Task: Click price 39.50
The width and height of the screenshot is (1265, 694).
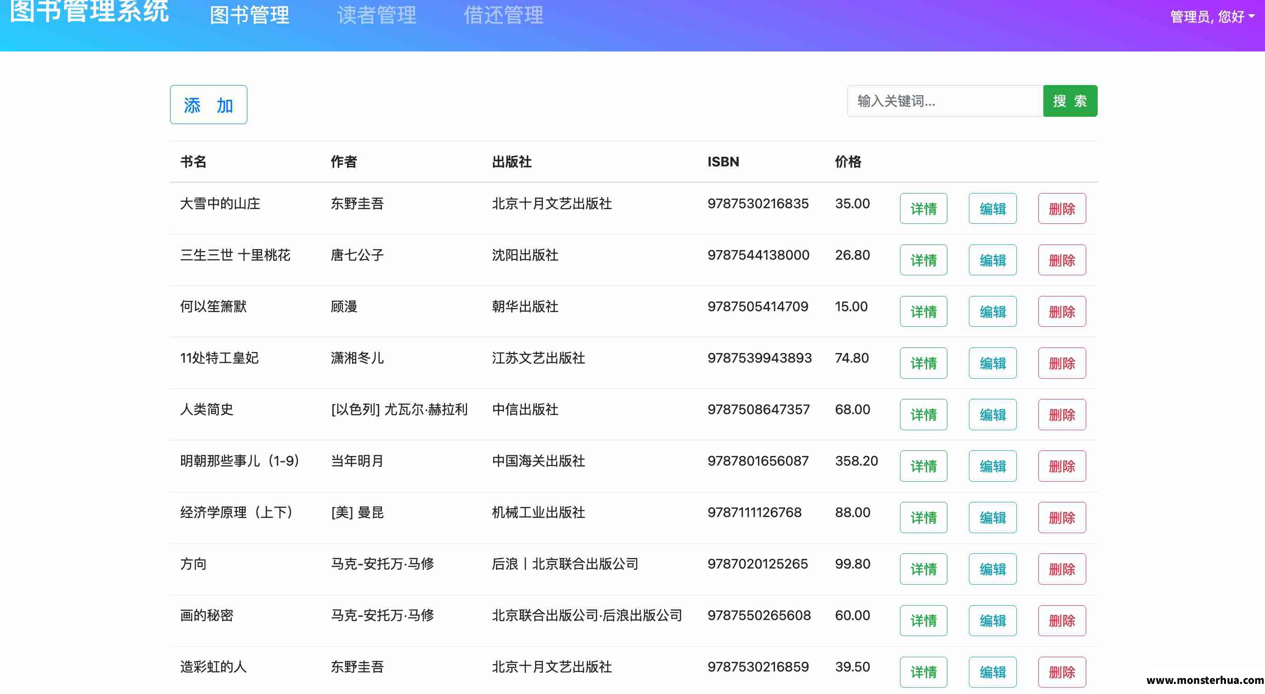Action: [853, 667]
